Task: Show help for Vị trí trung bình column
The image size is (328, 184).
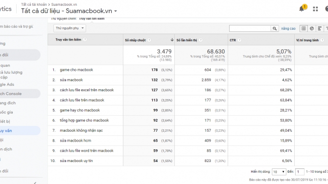Action: (322, 40)
